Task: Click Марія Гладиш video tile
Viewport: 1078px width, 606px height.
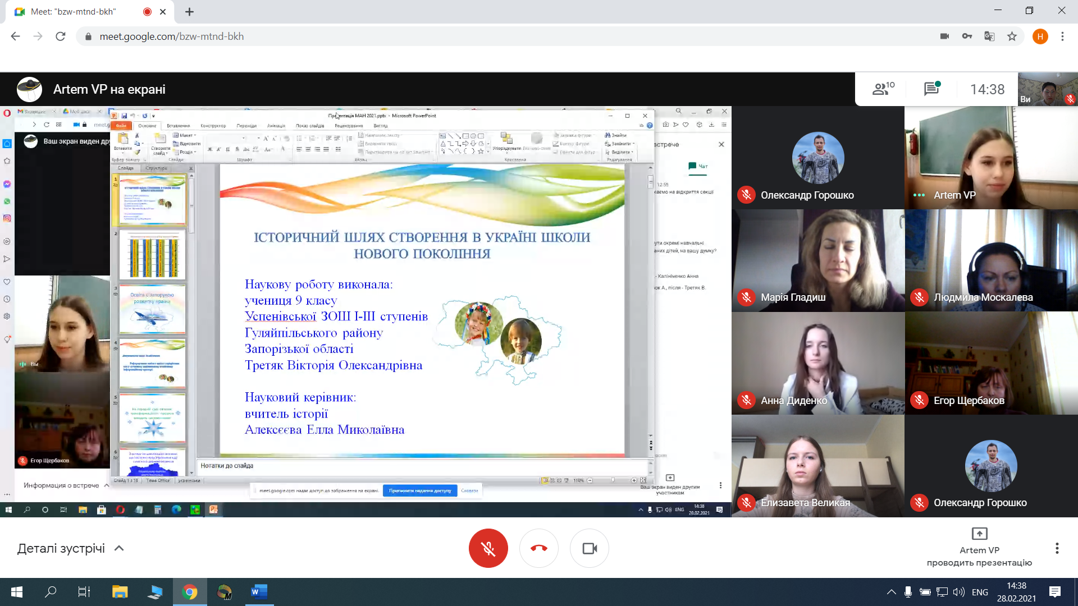Action: tap(817, 260)
